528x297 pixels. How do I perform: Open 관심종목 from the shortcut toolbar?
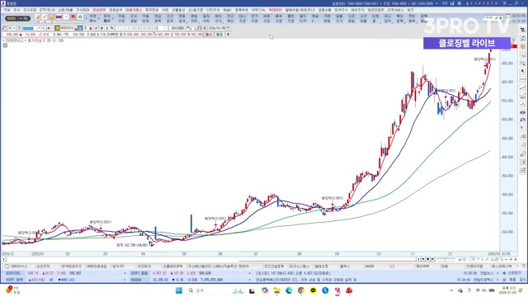158,19
